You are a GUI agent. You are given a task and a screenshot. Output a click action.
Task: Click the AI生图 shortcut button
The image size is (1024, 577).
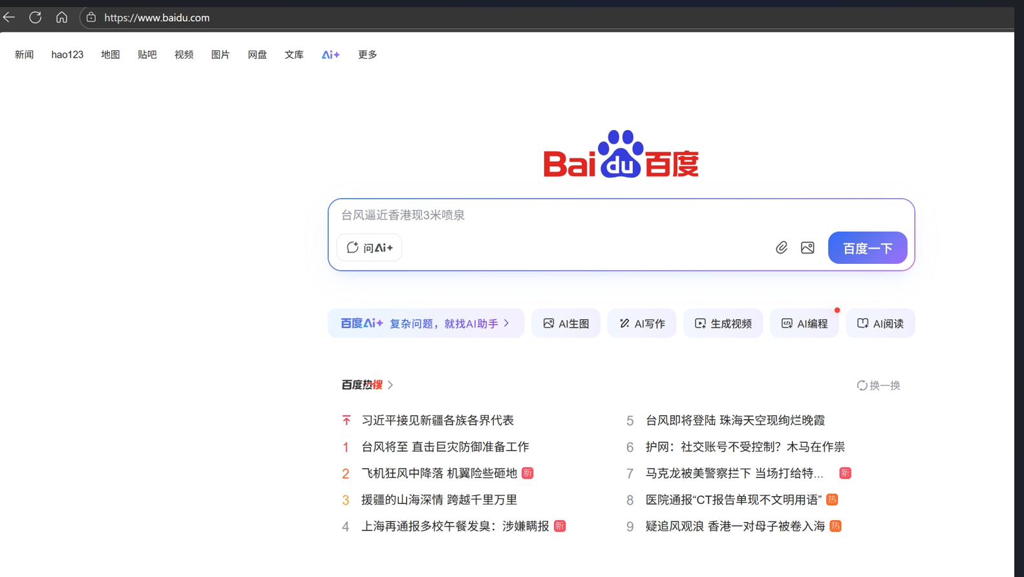tap(566, 323)
